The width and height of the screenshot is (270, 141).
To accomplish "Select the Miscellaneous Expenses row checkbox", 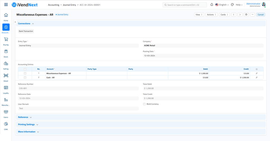I will [x=25, y=73].
